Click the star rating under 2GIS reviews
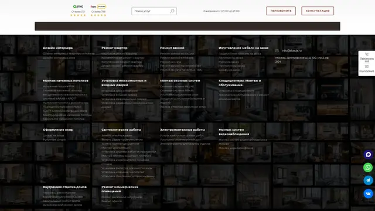Viewport: 375px width, 211px height. click(78, 15)
